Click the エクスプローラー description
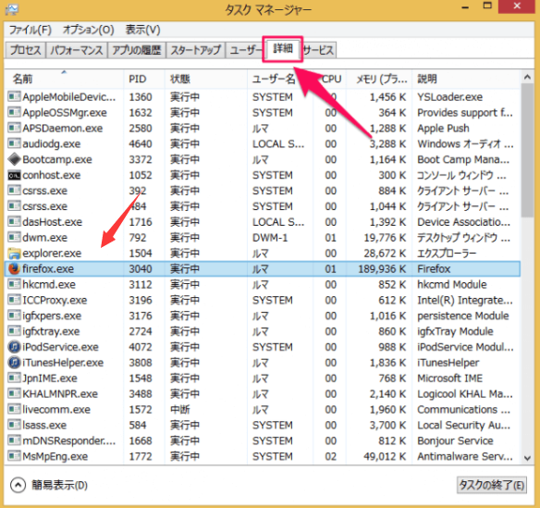The width and height of the screenshot is (540, 508). pyautogui.click(x=447, y=254)
